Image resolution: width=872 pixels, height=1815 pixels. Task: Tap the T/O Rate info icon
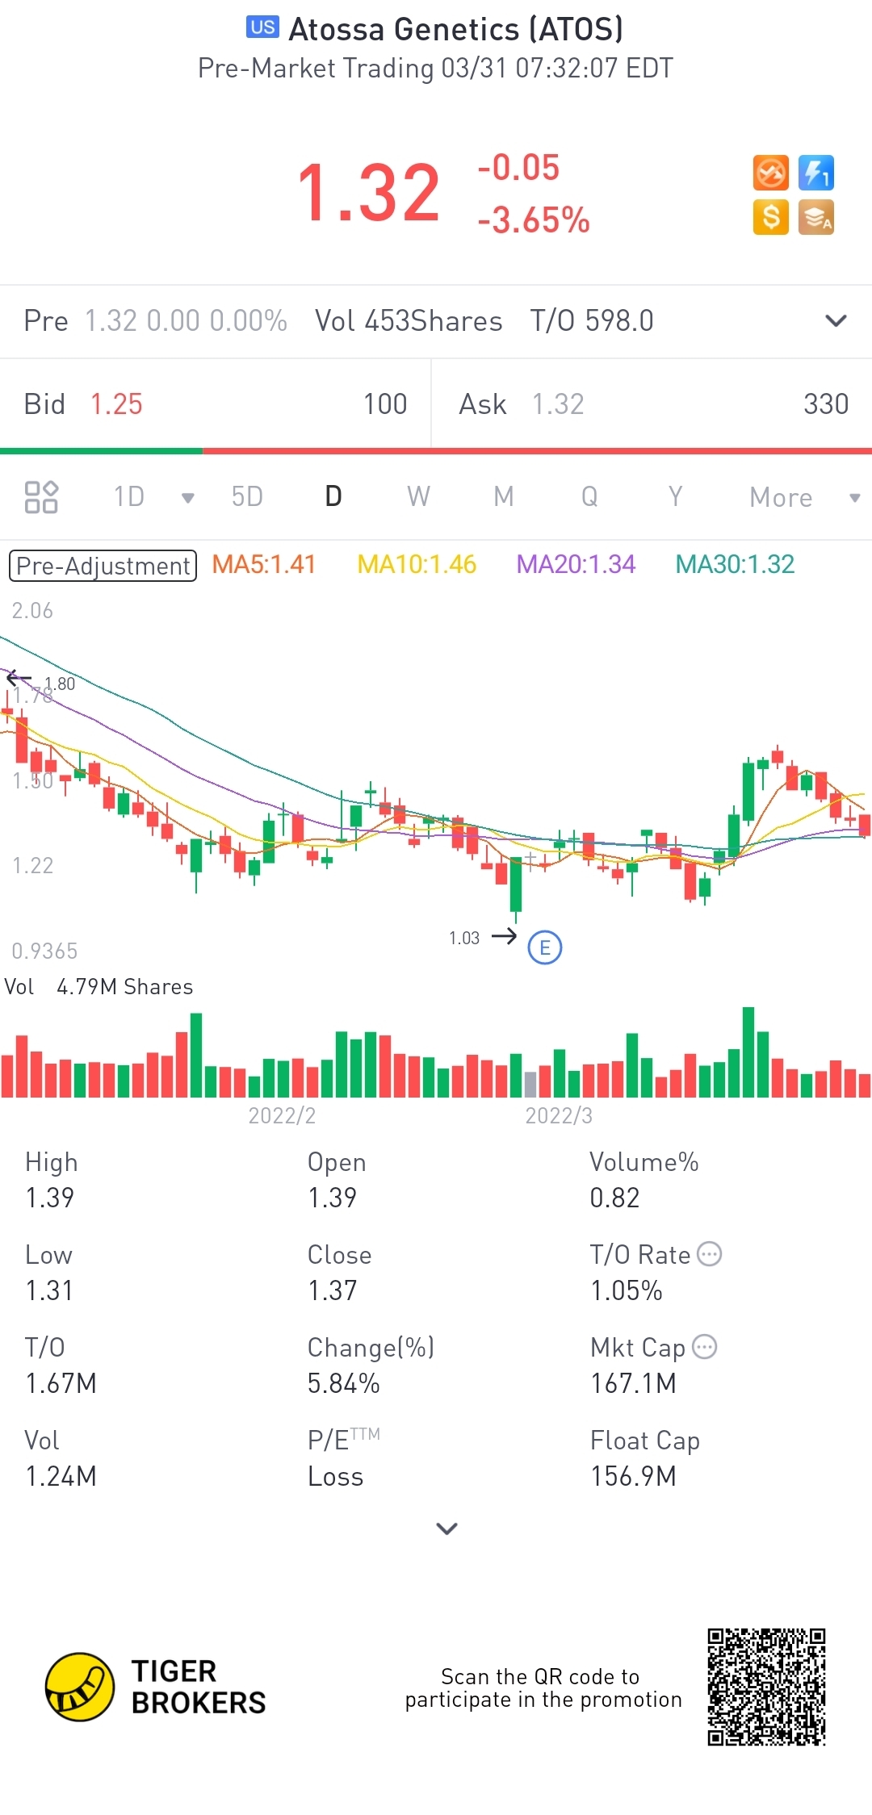709,1254
